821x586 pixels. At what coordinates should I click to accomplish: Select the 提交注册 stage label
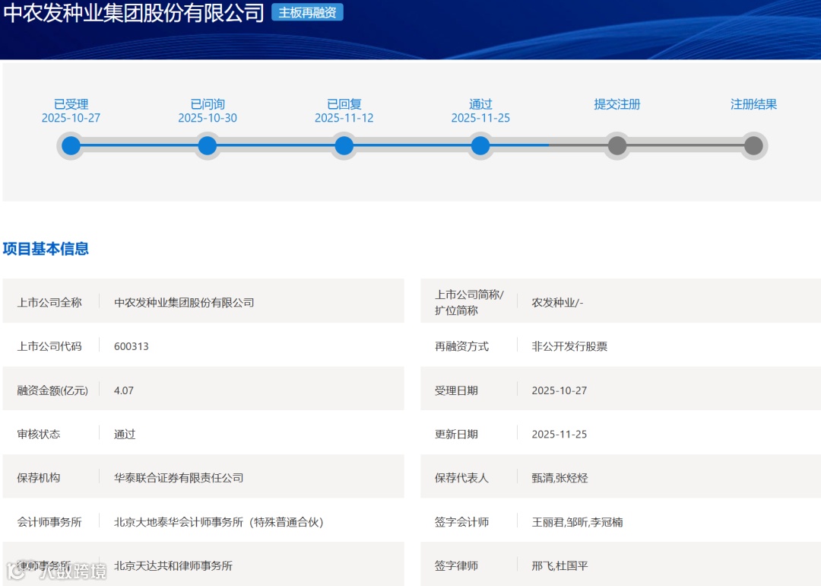(617, 104)
